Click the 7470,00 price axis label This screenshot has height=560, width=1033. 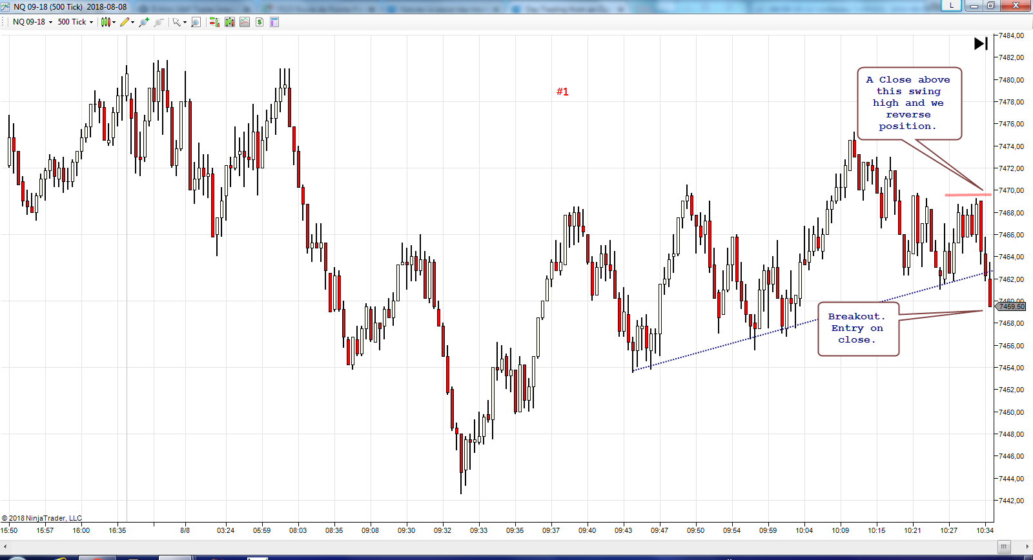tap(1011, 190)
